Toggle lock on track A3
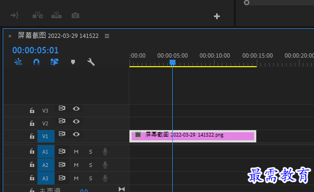314x192 pixels. pos(32,178)
